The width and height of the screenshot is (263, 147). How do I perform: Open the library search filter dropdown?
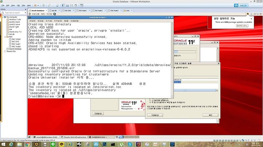(25, 13)
